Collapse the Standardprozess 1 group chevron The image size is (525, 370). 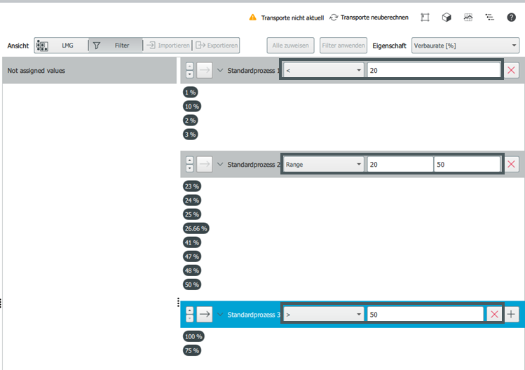(220, 70)
